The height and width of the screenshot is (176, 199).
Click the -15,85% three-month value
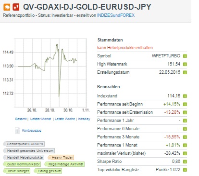point(172,137)
